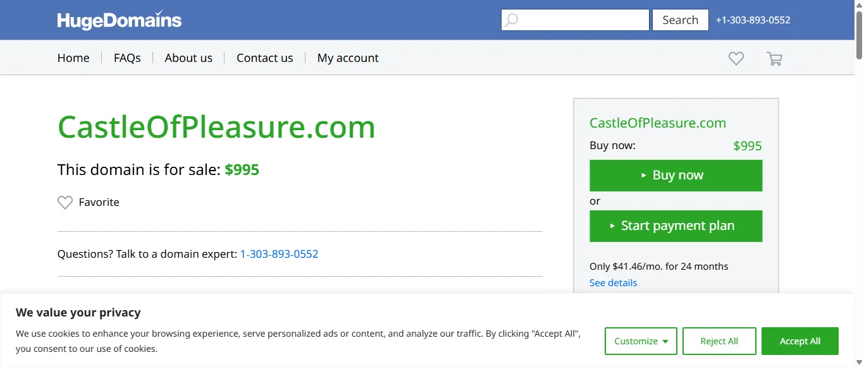
Task: Click the domain expert phone number link
Action: (279, 254)
